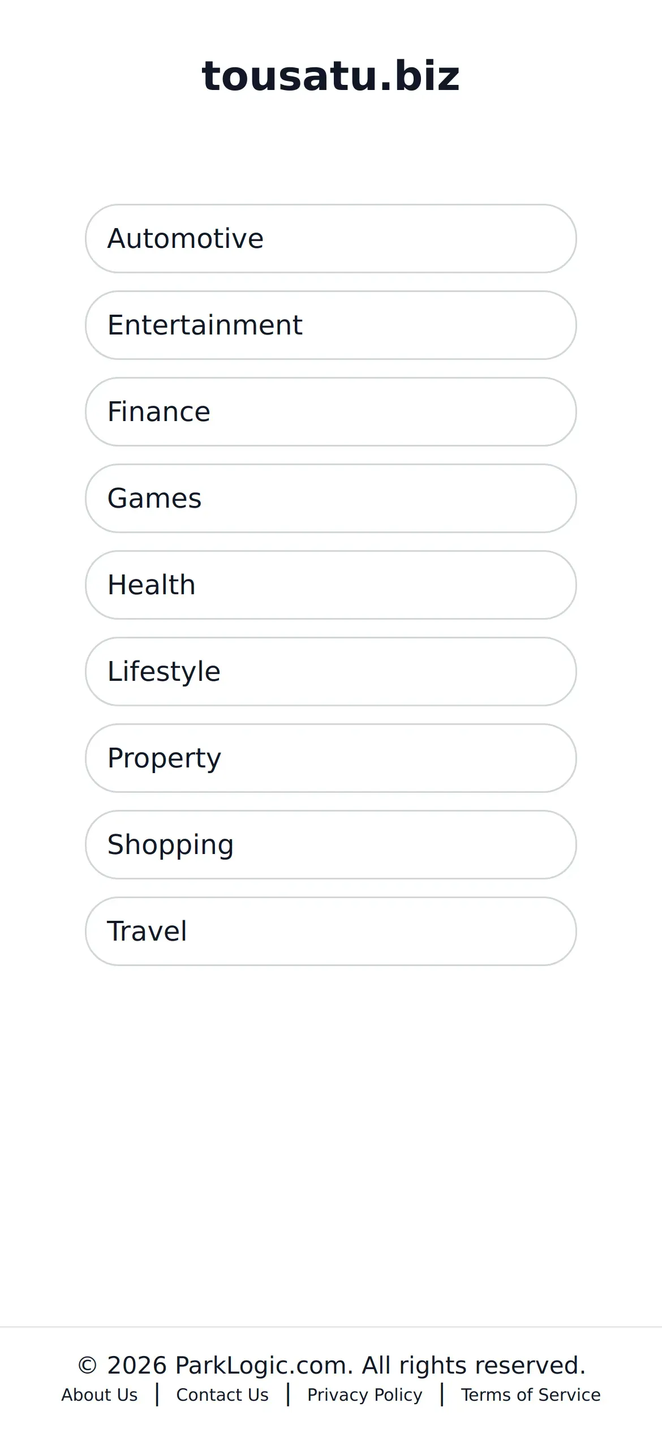This screenshot has width=662, height=1433.
Task: Open the Contact Us link
Action: (x=222, y=1395)
